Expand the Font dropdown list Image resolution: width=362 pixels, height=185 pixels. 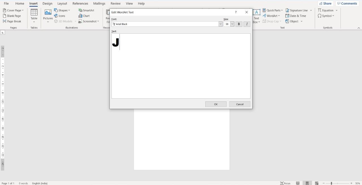click(x=220, y=24)
